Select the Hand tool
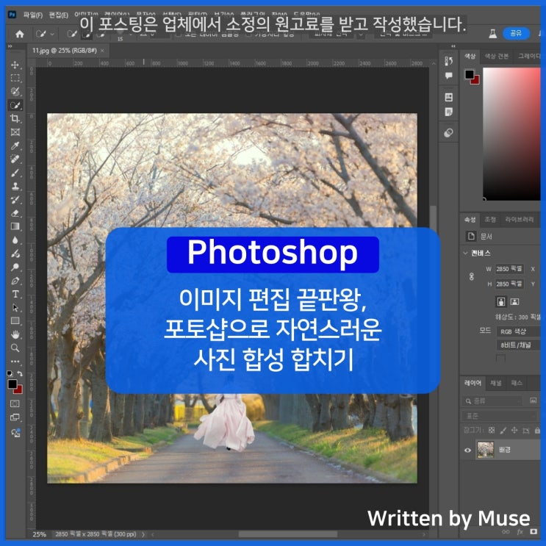 tap(15, 334)
